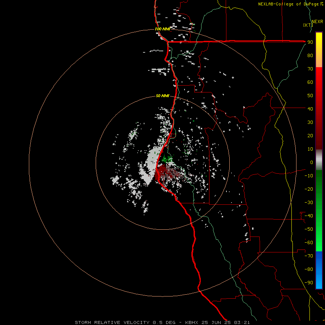Viewport: 325px width, 325px height.
Task: Select the -70 value on velocity scale
Action: pos(309,256)
